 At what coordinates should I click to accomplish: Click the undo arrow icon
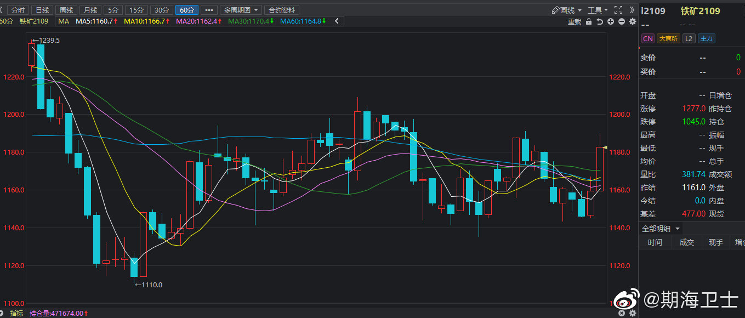click(600, 21)
